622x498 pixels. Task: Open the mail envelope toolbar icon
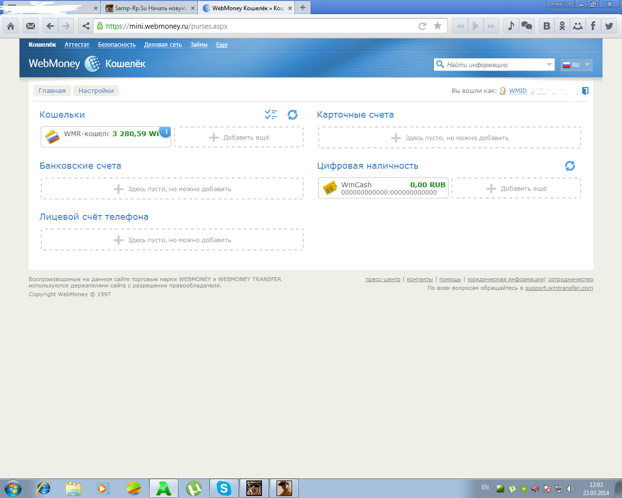click(31, 26)
